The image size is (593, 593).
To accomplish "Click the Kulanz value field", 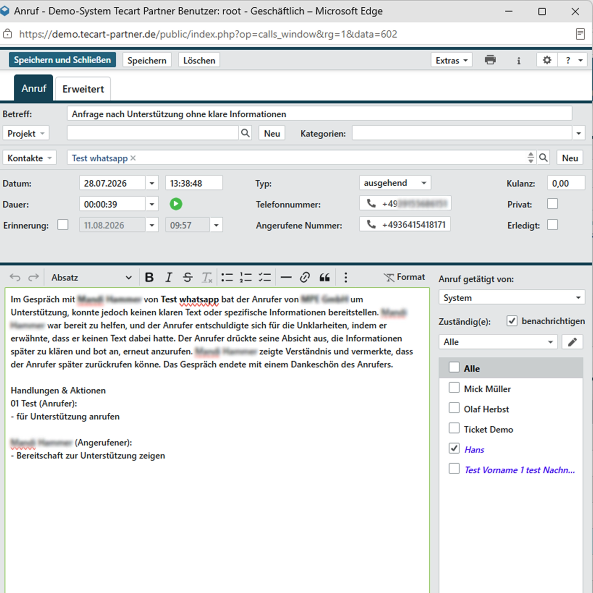I will (566, 183).
